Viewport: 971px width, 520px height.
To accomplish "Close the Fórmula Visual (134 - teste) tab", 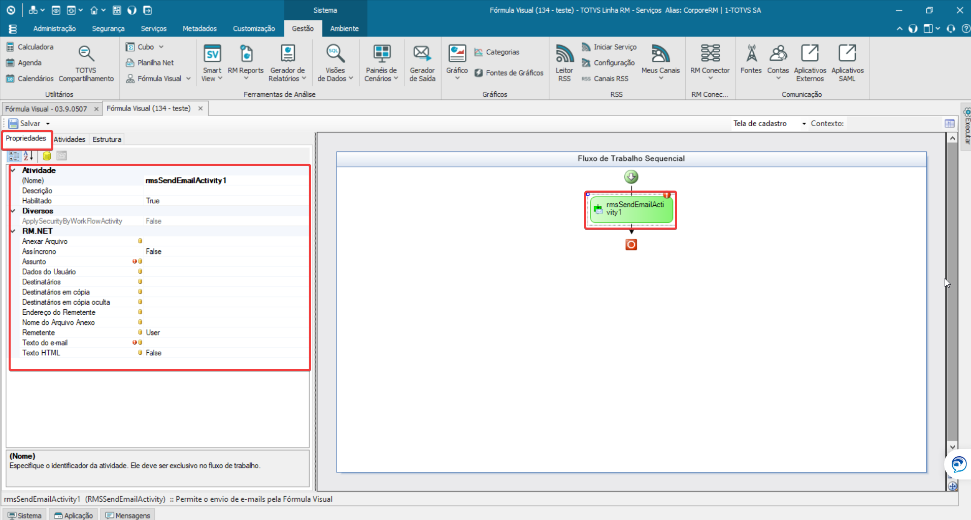I will tap(200, 108).
